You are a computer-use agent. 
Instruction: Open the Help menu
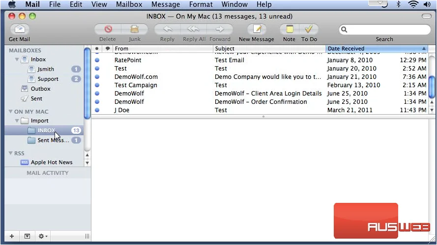point(264,4)
